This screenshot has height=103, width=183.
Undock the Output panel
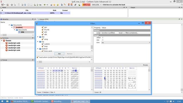click(179, 7)
